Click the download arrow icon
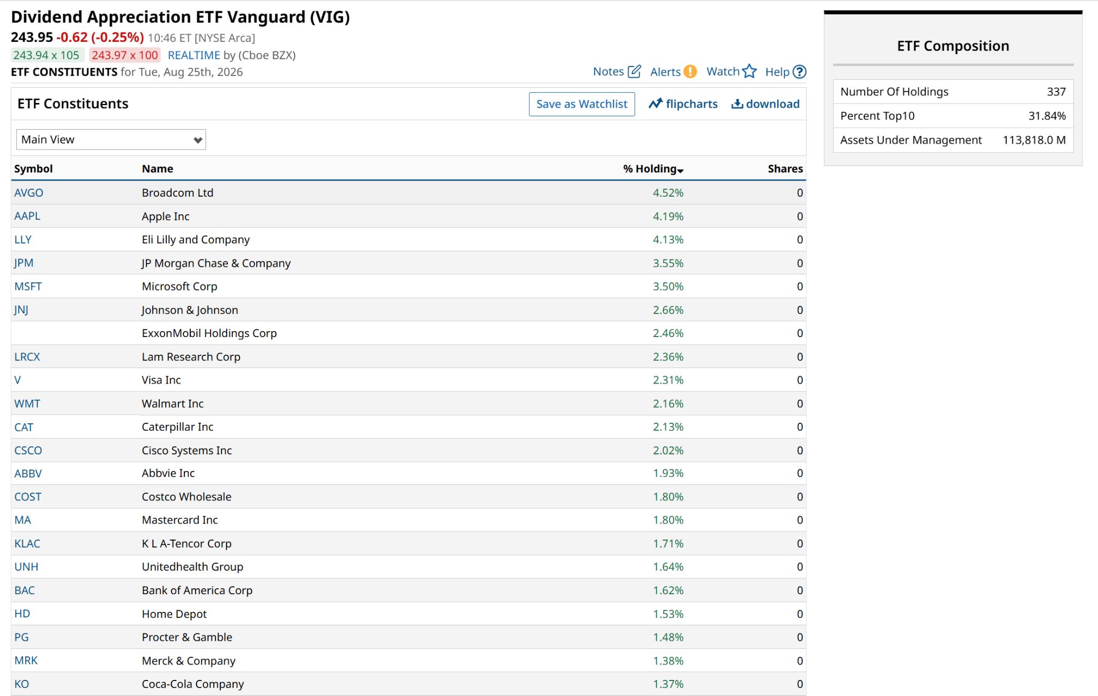Image resolution: width=1098 pixels, height=696 pixels. pyautogui.click(x=737, y=104)
